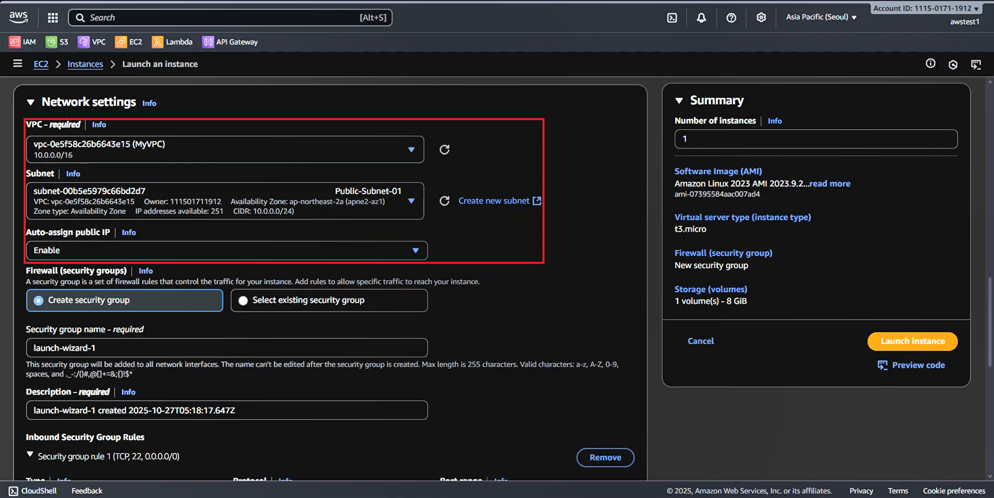Screen dimensions: 994x498
Task: Open the help question mark menu
Action: [731, 18]
